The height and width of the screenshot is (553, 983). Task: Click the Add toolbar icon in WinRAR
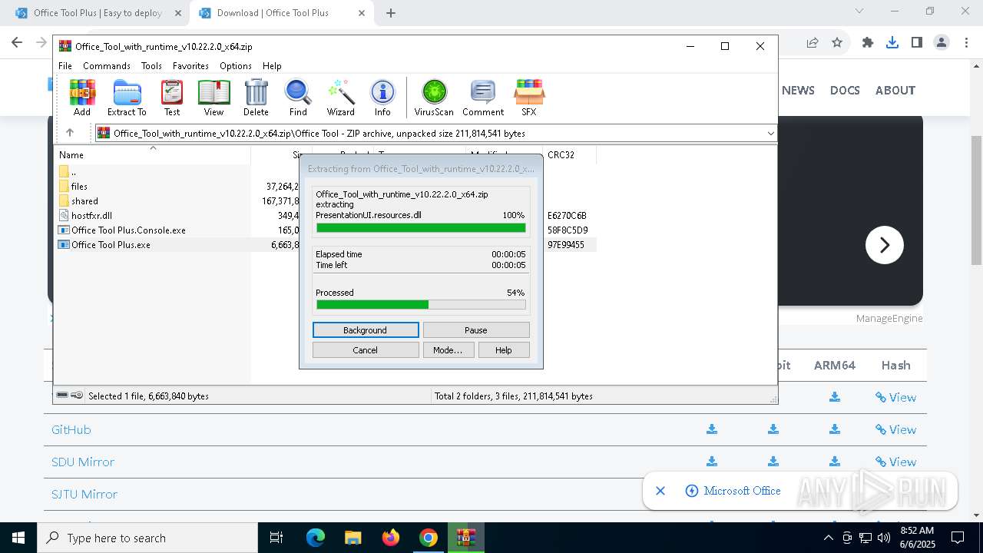pyautogui.click(x=82, y=98)
